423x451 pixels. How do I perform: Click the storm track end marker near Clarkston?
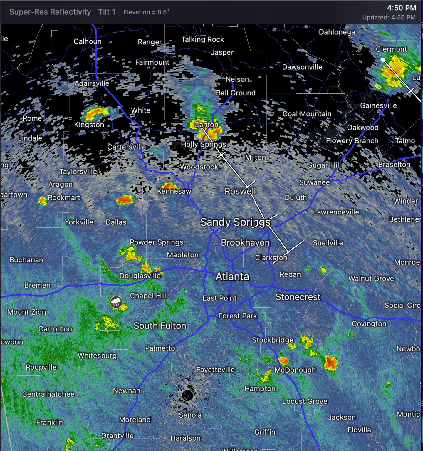click(288, 252)
